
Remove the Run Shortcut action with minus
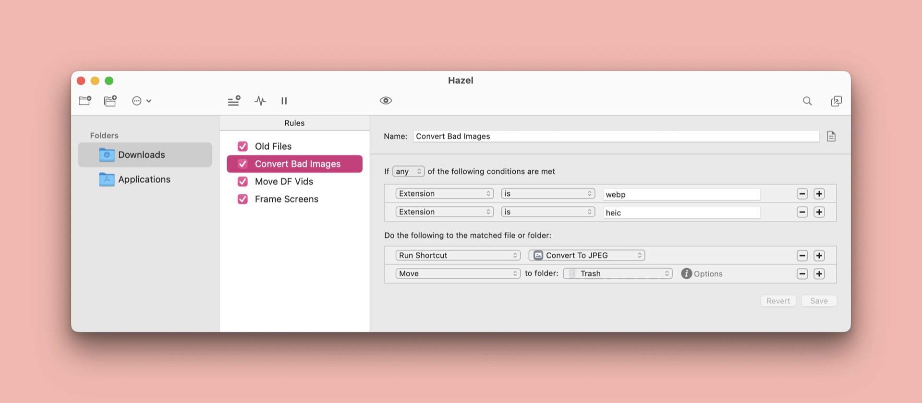(x=802, y=256)
